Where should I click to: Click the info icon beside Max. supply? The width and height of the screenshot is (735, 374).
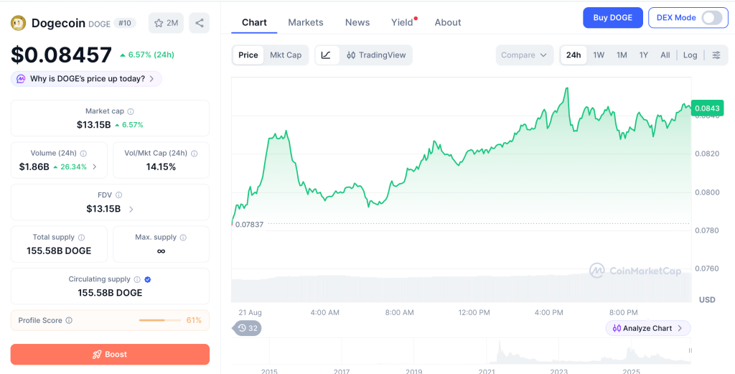coord(183,238)
